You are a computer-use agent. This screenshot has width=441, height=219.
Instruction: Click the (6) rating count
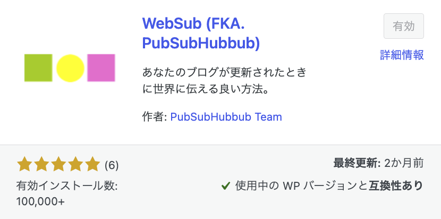112,165
